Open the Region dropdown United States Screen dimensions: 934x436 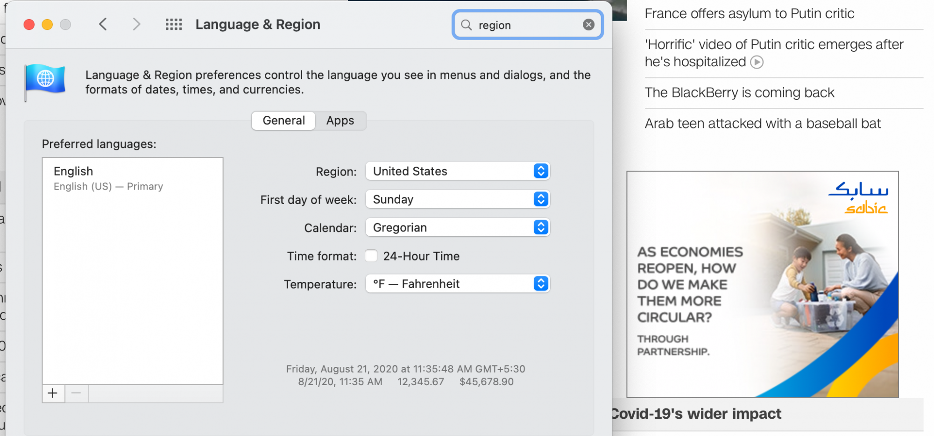(x=458, y=171)
